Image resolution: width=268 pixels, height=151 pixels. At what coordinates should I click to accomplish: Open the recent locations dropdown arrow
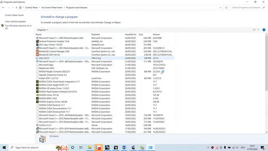point(13,8)
